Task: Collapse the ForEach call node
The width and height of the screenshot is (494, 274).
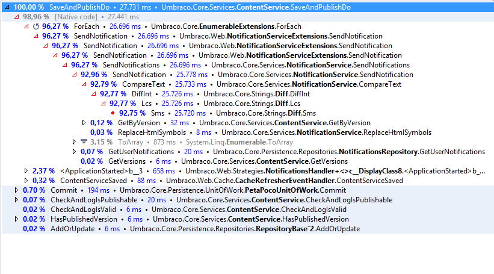Action: [26, 26]
